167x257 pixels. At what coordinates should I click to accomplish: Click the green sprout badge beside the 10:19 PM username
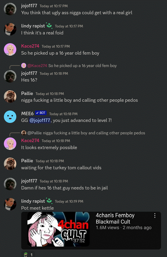(x=49, y=201)
